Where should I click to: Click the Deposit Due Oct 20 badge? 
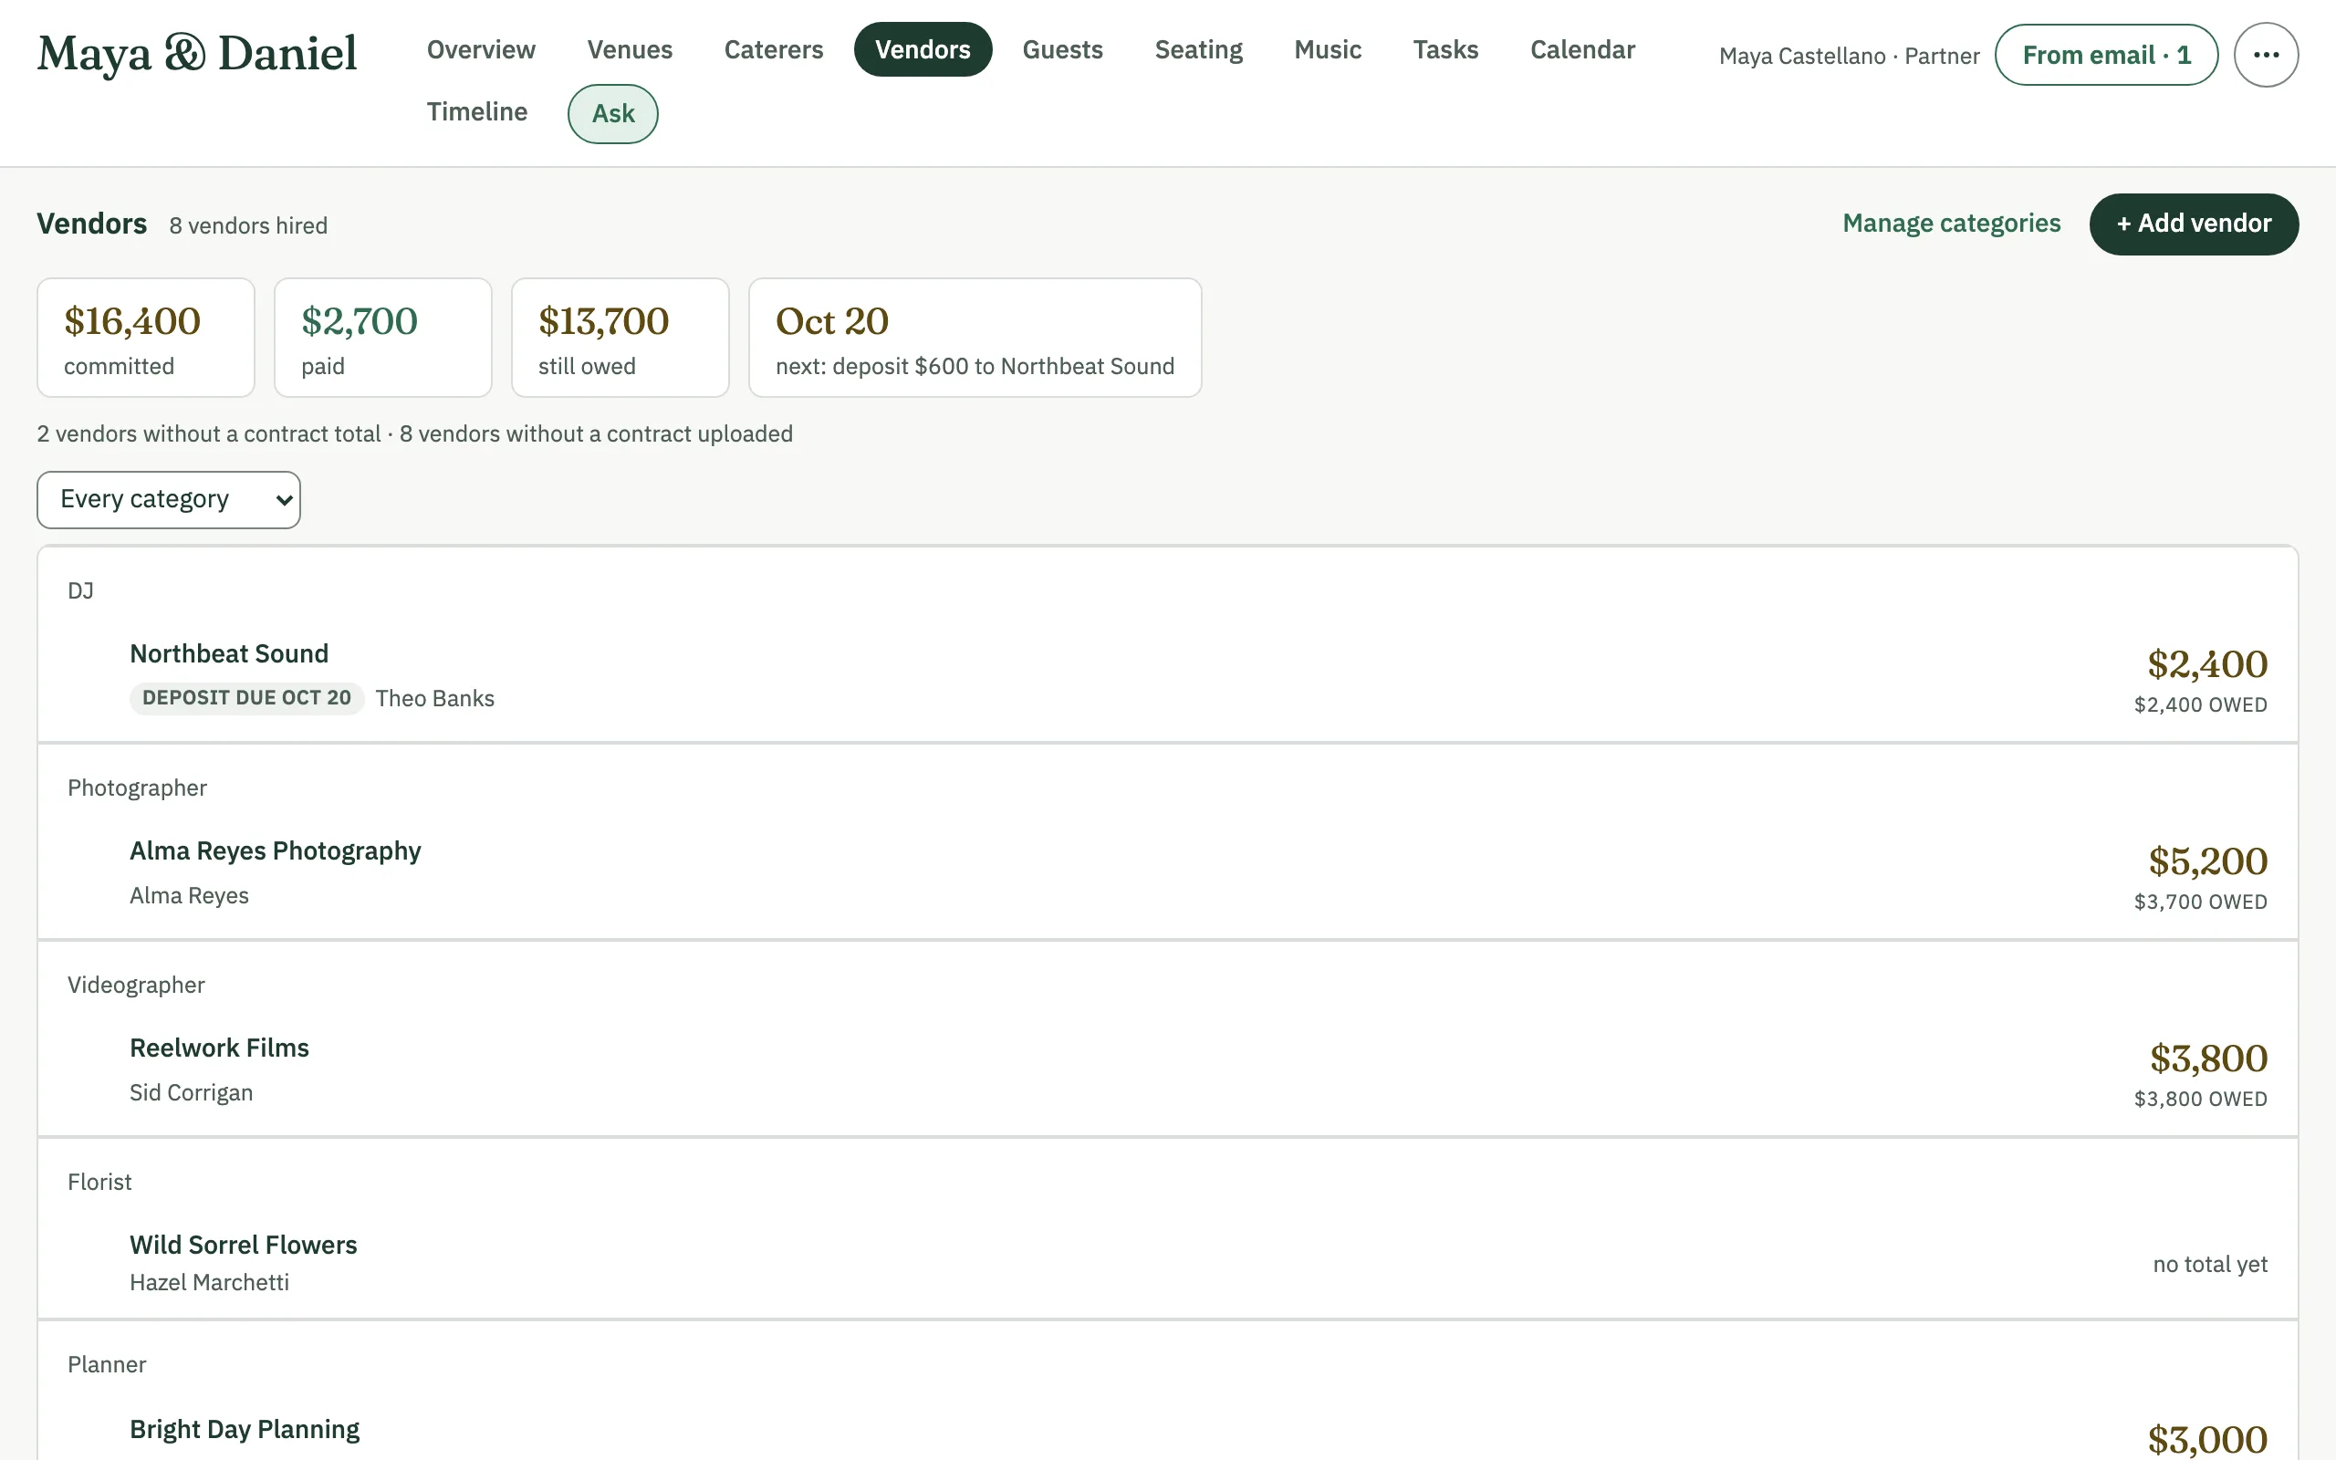tap(246, 698)
